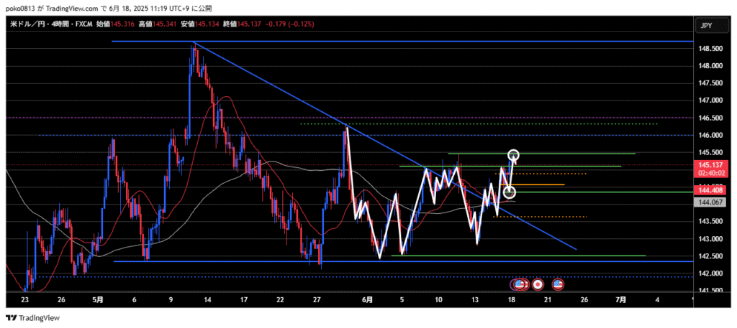
Task: Click the TradingView.com text in header
Action: pos(82,7)
